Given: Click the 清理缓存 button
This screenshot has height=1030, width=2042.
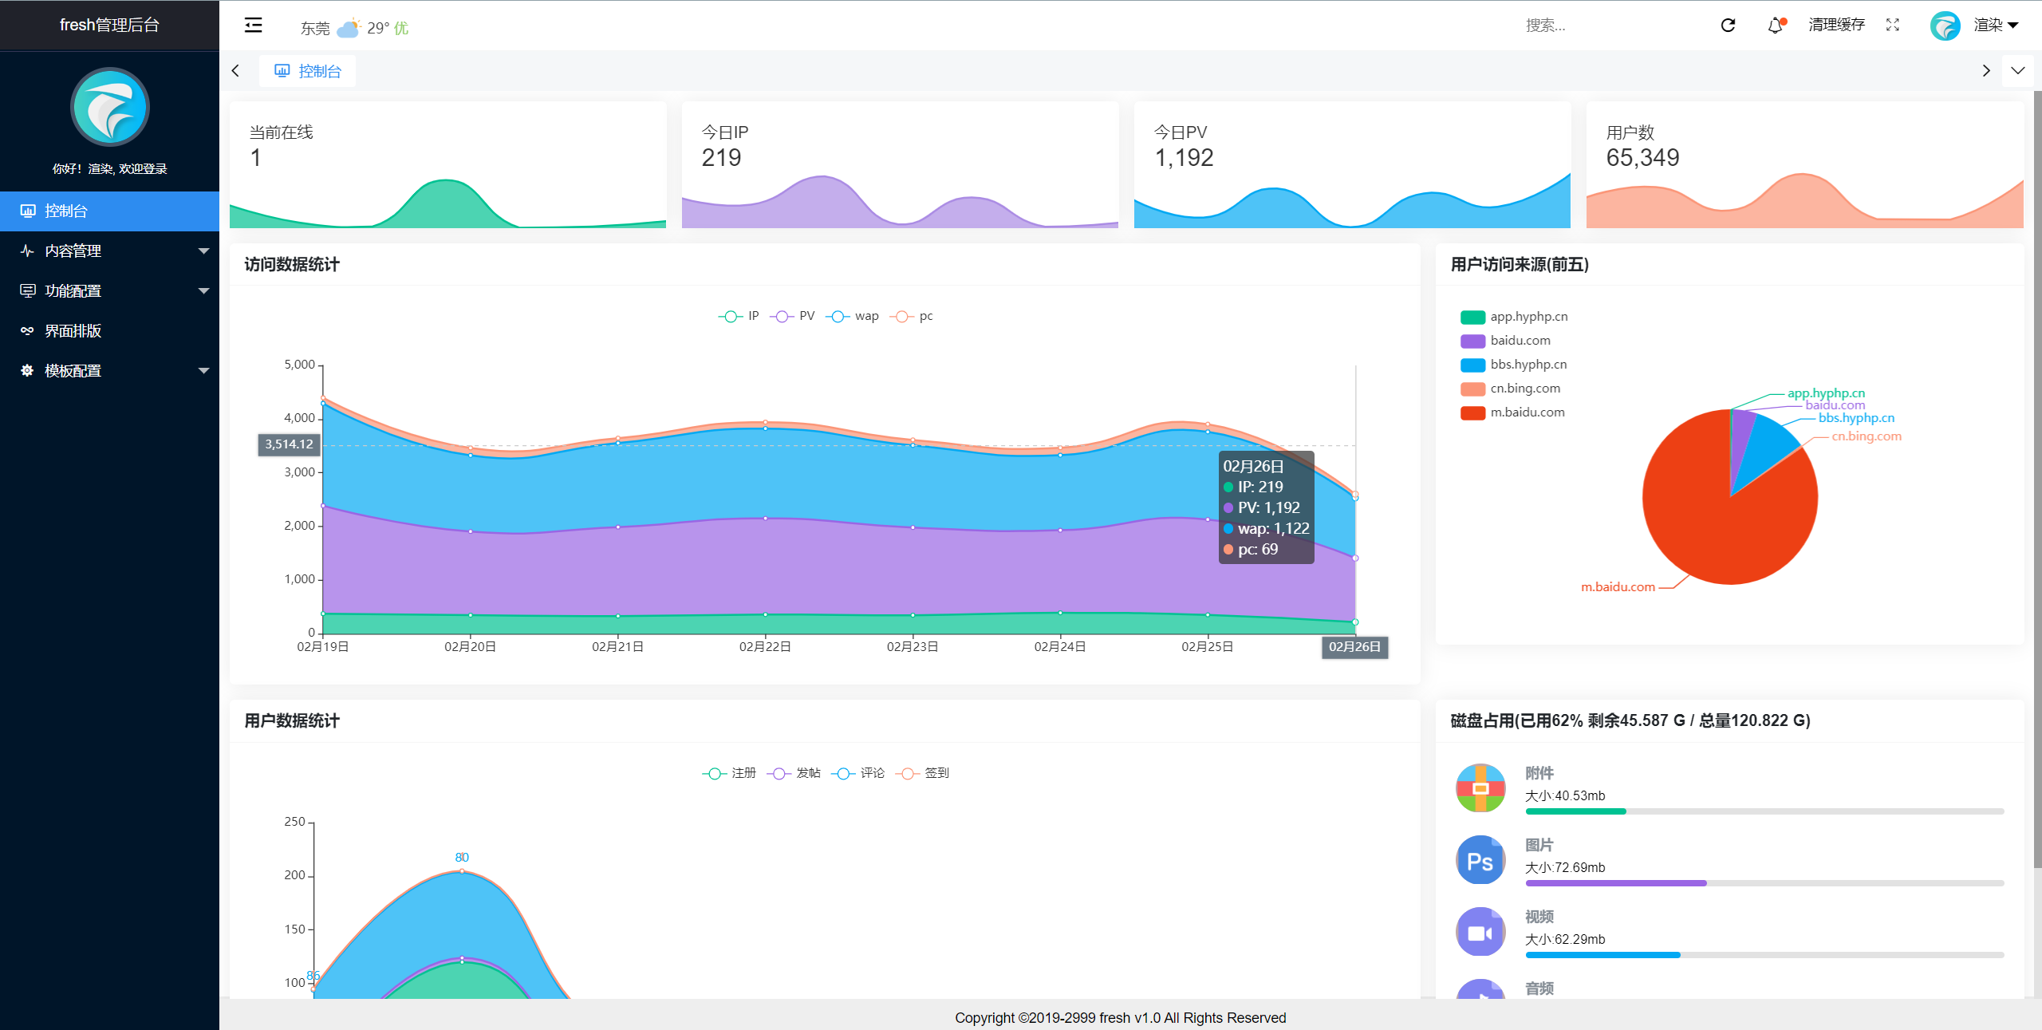Looking at the screenshot, I should 1836,26.
